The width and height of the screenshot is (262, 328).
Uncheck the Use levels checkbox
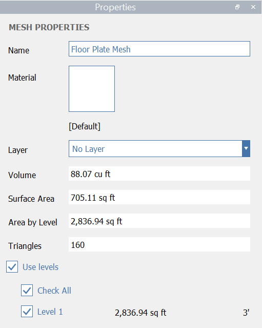[x=12, y=267]
